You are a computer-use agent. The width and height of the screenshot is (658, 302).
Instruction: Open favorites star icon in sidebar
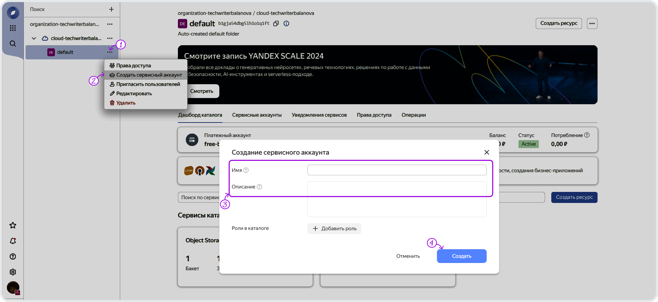pos(13,225)
